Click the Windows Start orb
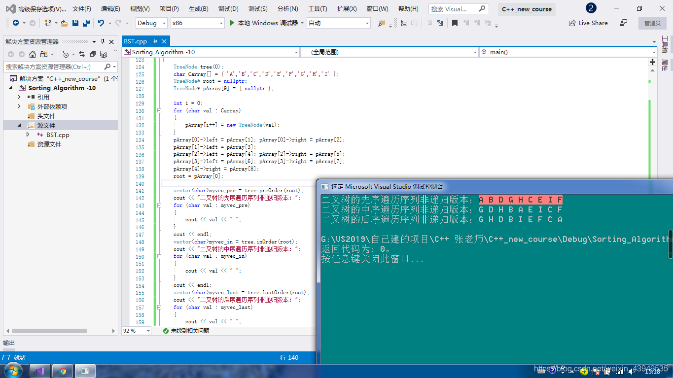Viewport: 673px width, 378px height. point(13,370)
